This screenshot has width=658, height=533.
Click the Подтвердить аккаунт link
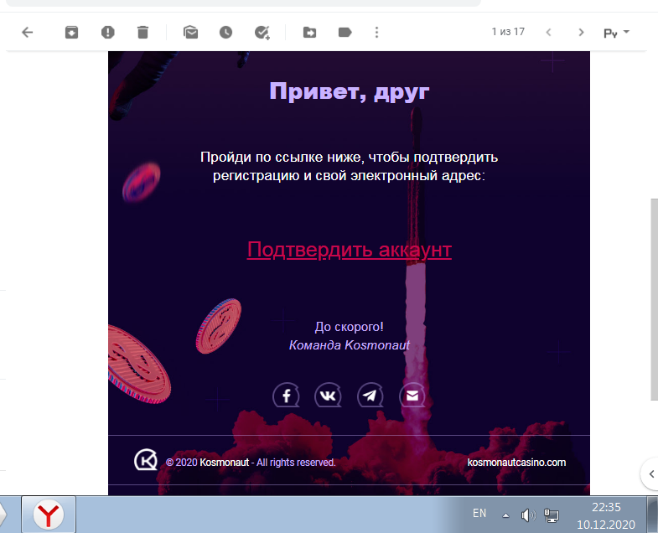pyautogui.click(x=350, y=250)
